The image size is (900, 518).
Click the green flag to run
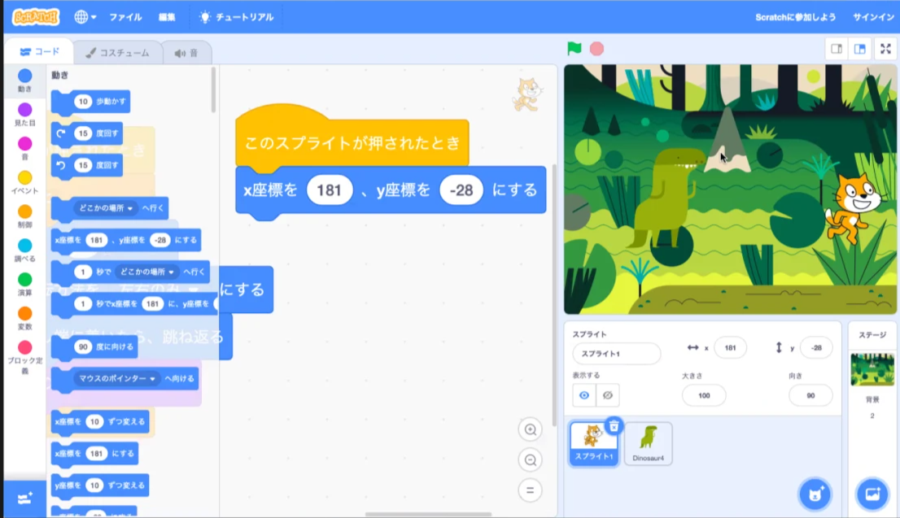click(574, 49)
